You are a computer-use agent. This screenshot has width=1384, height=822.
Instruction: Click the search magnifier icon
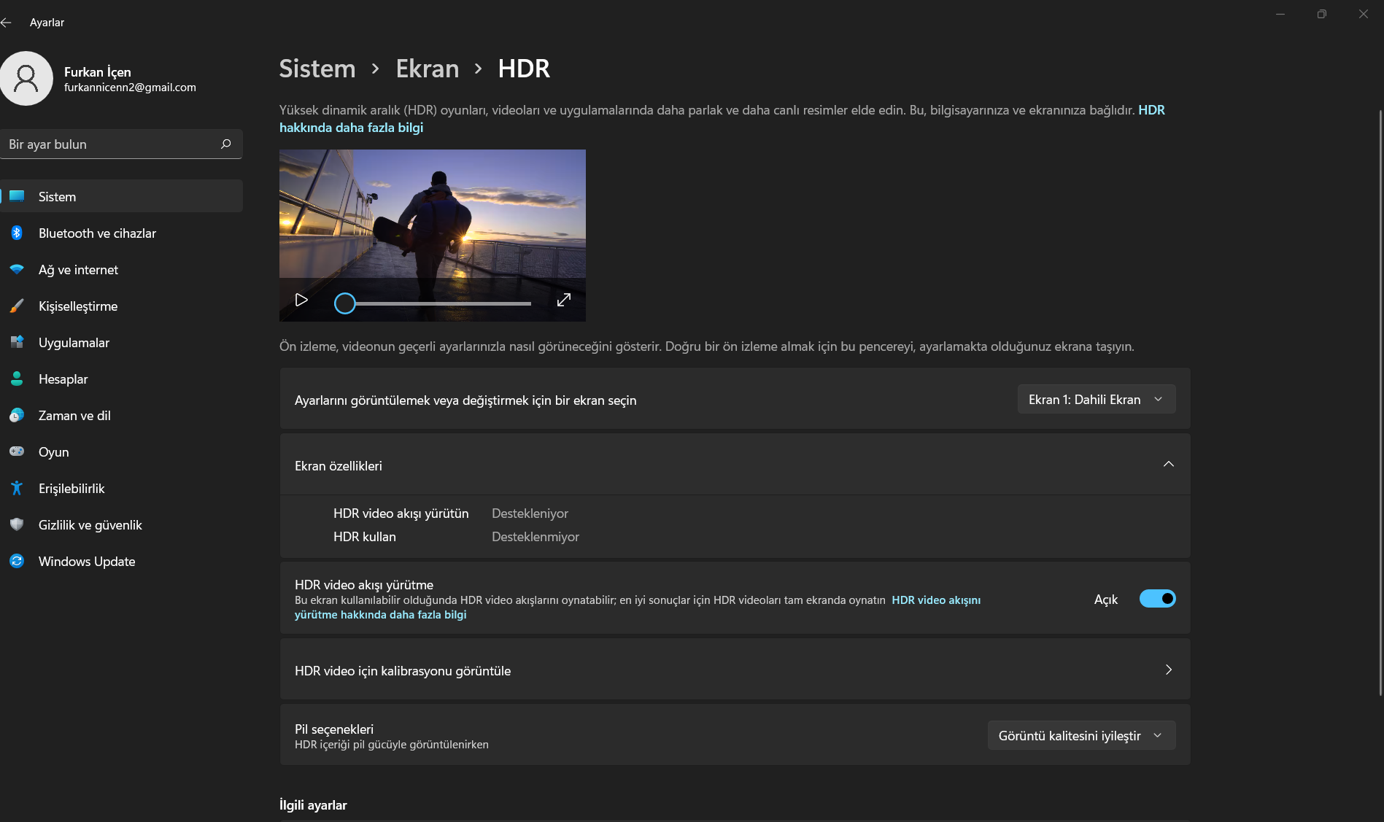coord(226,144)
